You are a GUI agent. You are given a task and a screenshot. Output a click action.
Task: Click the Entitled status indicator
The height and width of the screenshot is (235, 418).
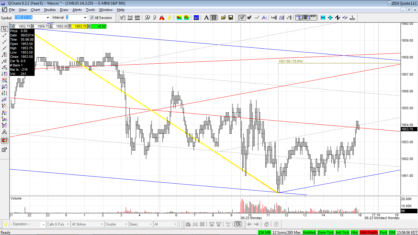point(309,233)
